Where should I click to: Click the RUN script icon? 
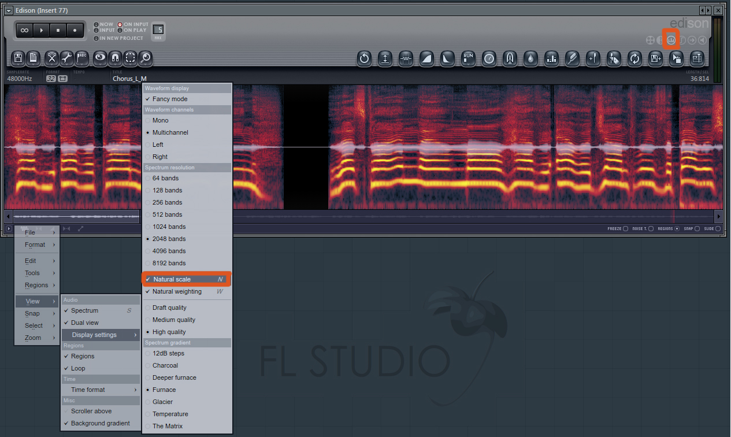point(468,58)
